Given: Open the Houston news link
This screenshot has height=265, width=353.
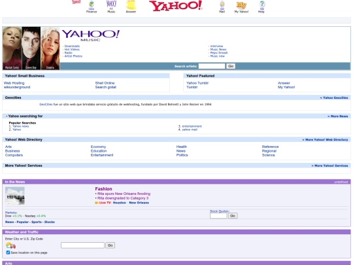Looking at the screenshot, I should tap(120, 203).
